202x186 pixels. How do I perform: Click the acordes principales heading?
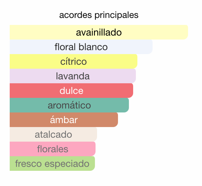99,15
